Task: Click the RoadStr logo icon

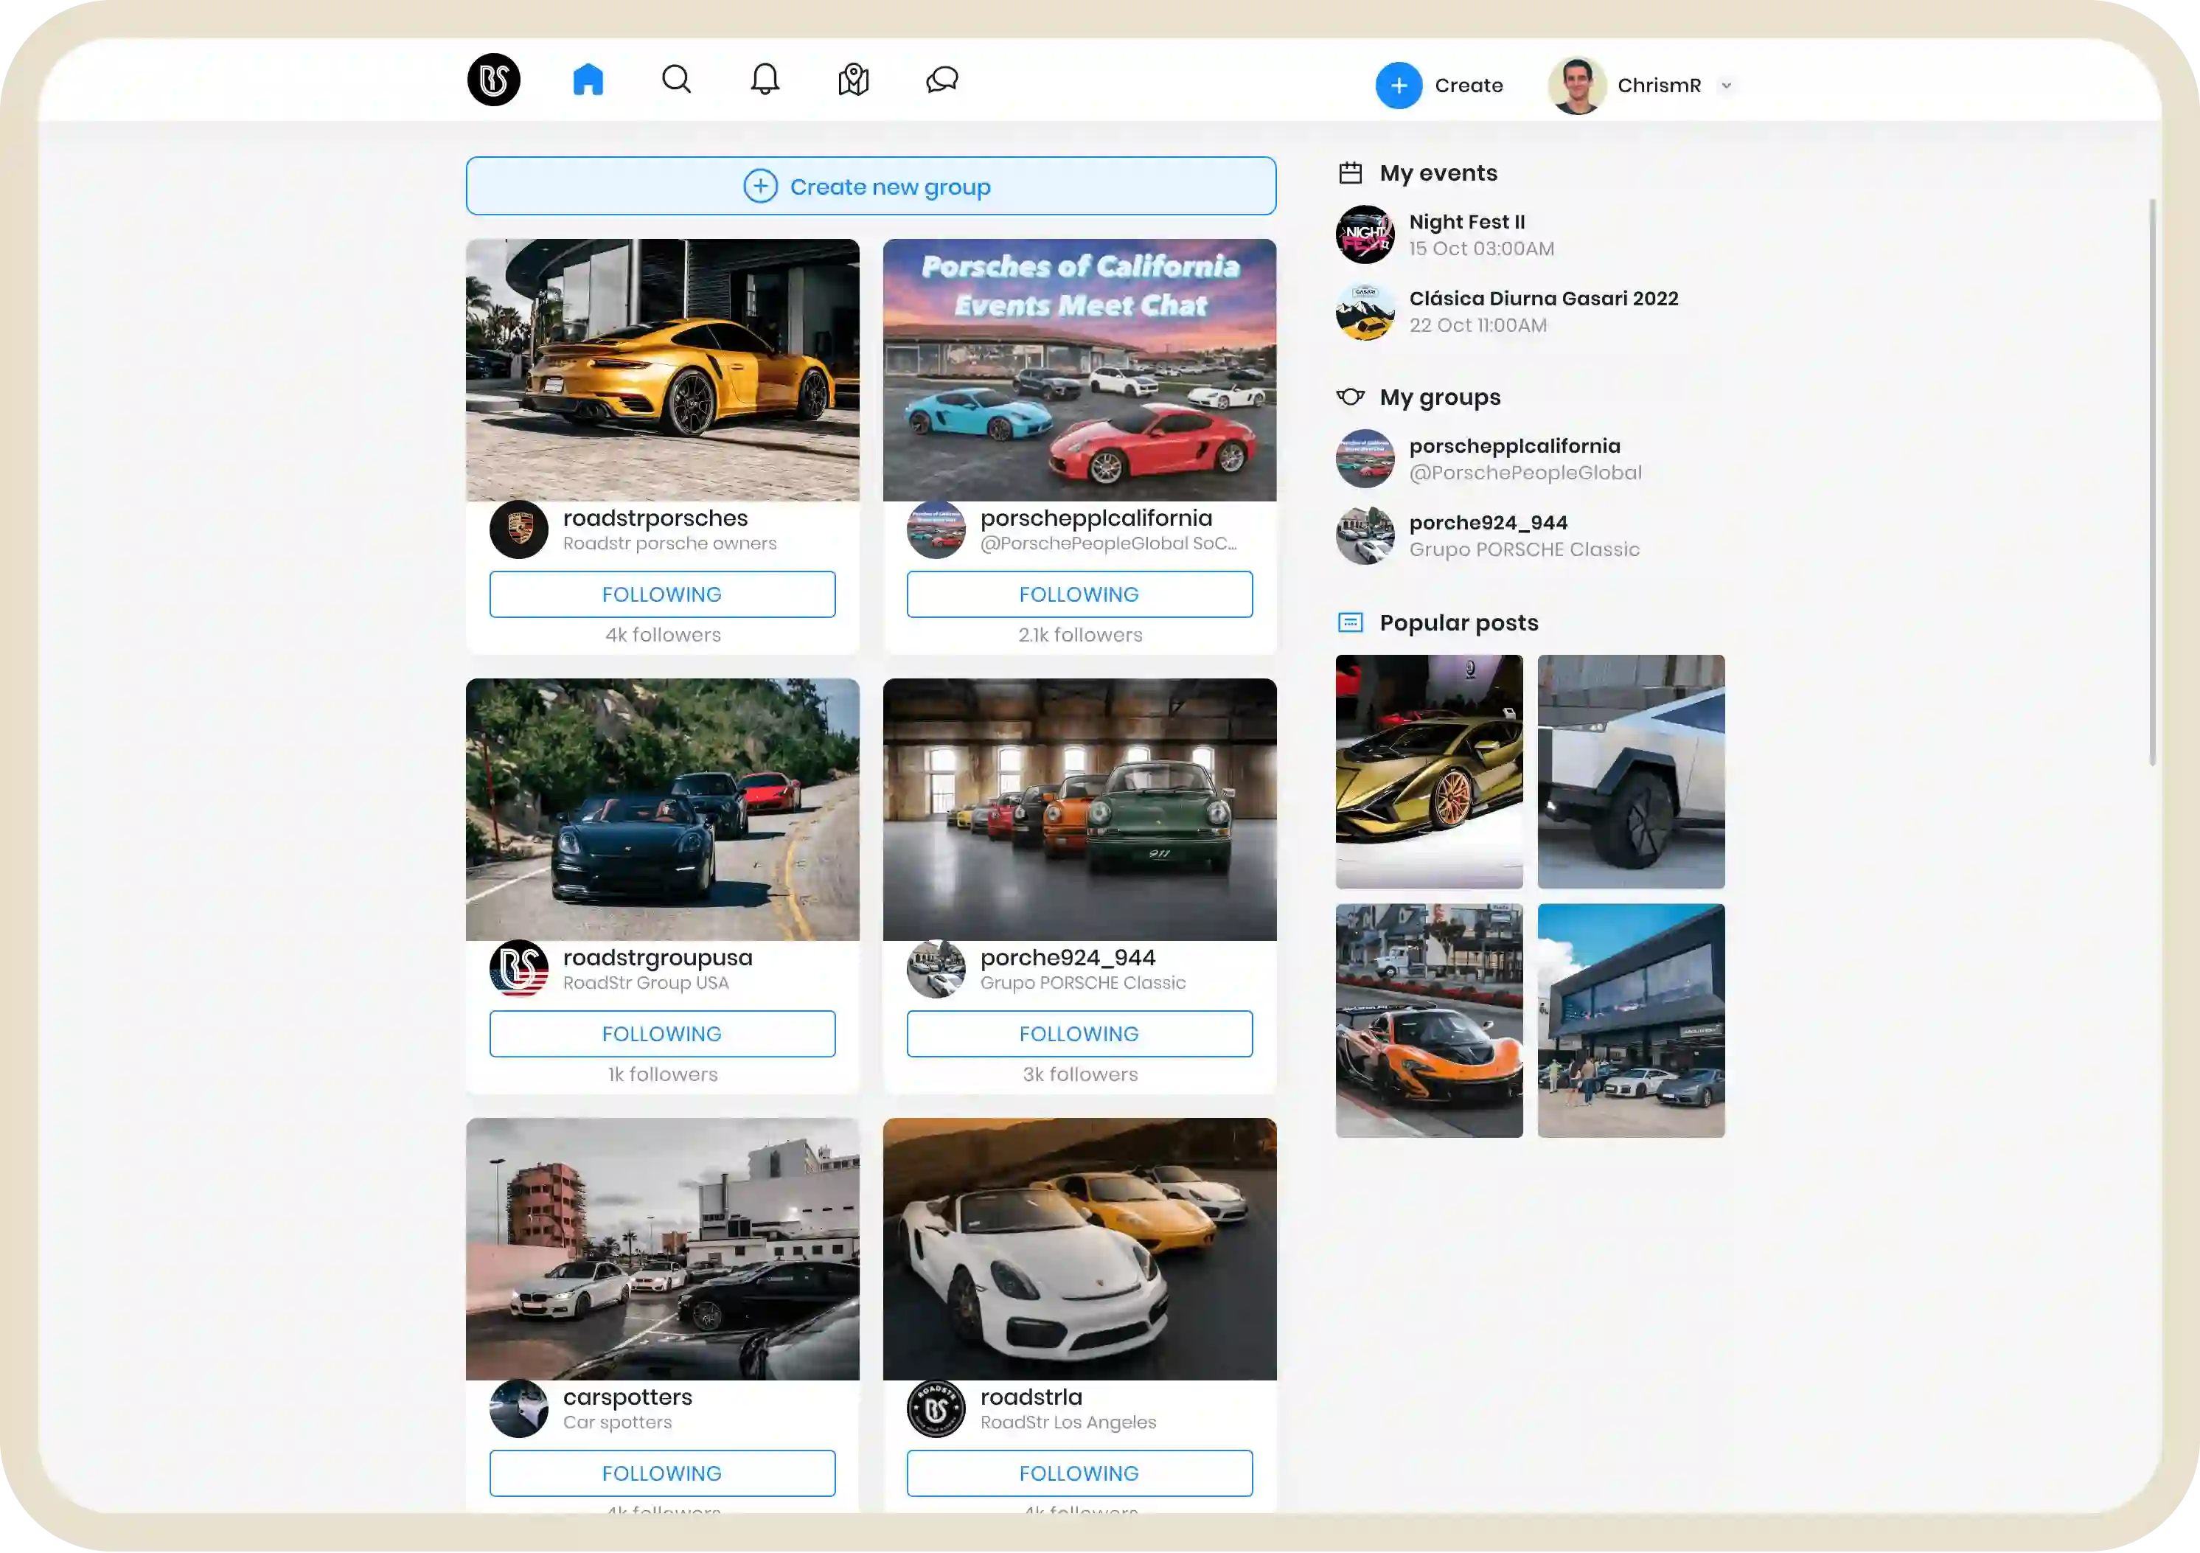Action: tap(493, 80)
